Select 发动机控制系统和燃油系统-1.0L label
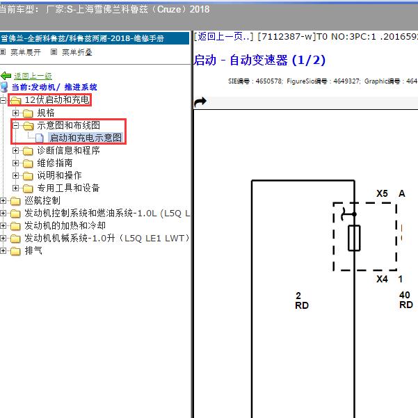The image size is (418, 418). 107,213
